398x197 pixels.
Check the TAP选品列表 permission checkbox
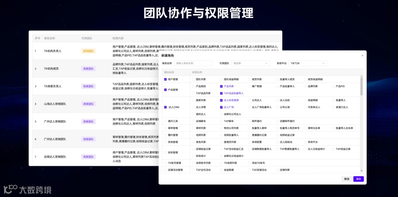pos(193,93)
